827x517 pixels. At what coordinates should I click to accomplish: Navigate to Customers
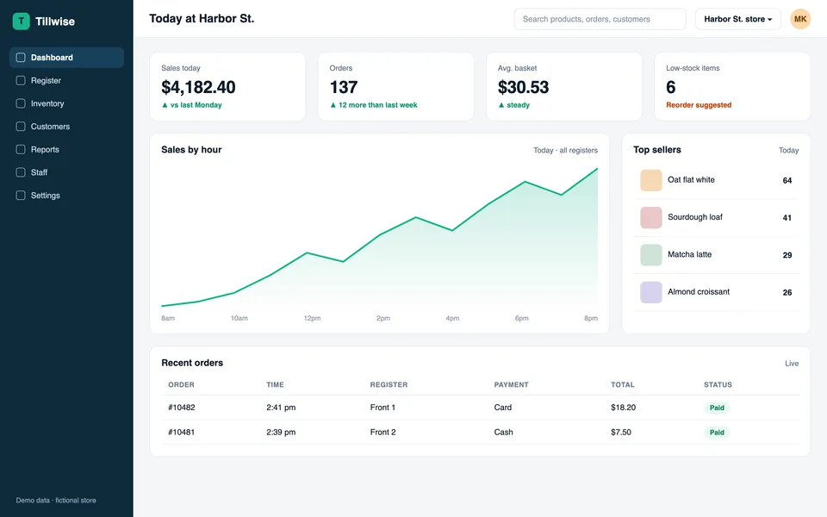pos(66,127)
